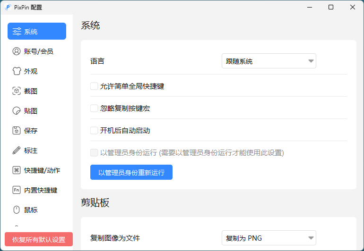Image resolution: width=364 pixels, height=251 pixels.
Task: Switch to the 贴图 settings tab label
Action: [31, 111]
